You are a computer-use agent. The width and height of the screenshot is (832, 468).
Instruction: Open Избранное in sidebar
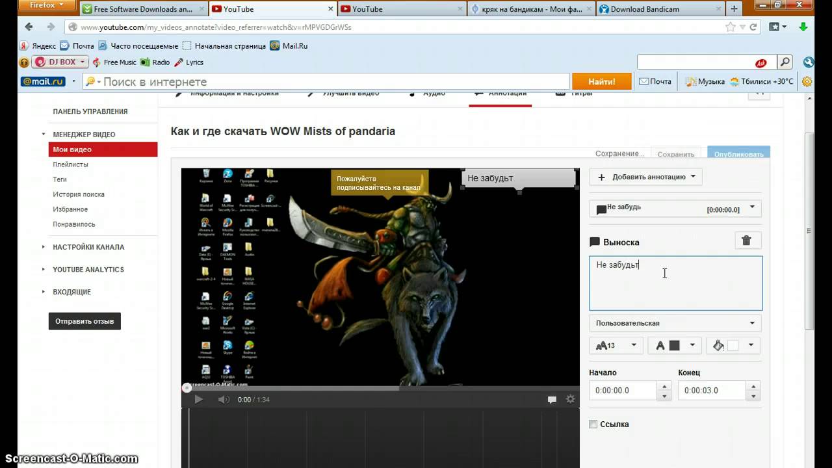(x=70, y=209)
